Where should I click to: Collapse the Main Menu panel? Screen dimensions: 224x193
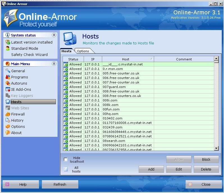click(x=54, y=63)
